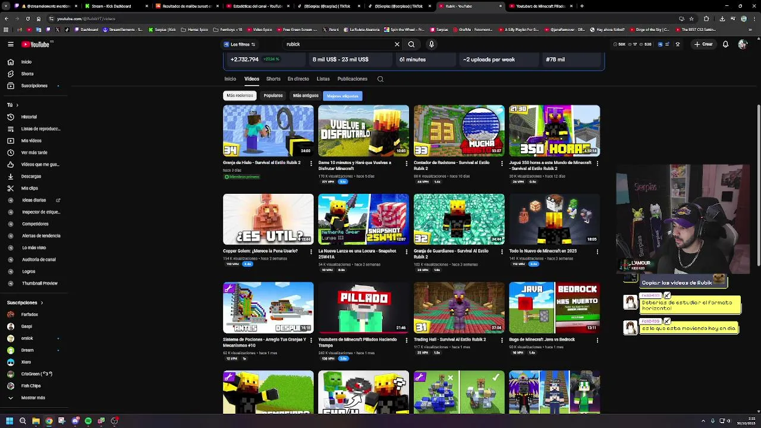Open Logros in the sidebar
The height and width of the screenshot is (428, 761).
point(29,272)
